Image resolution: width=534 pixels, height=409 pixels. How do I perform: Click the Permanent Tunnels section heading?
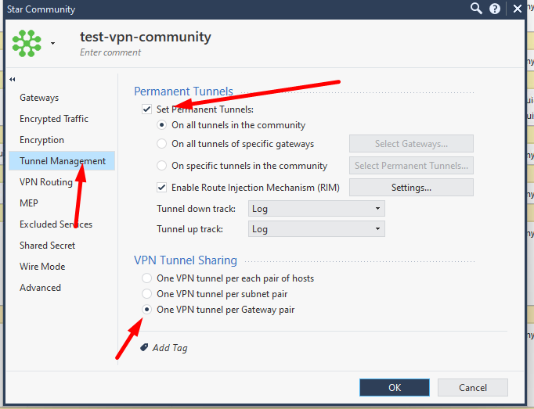(x=183, y=91)
